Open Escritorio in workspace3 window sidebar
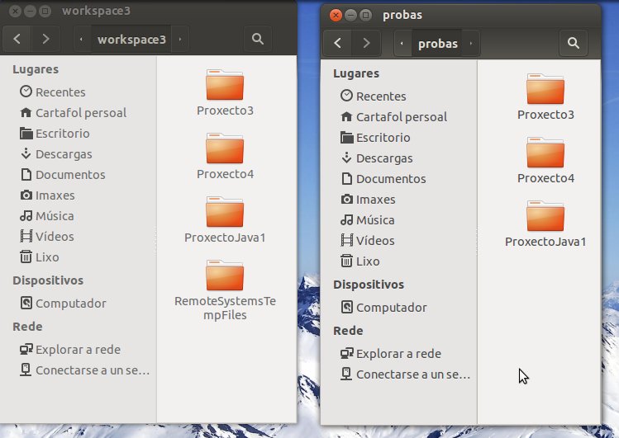Screen dimensions: 619x438 [55, 134]
